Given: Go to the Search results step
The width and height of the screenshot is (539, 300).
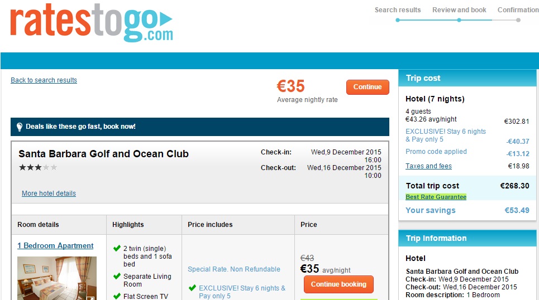Looking at the screenshot, I should pyautogui.click(x=398, y=9).
